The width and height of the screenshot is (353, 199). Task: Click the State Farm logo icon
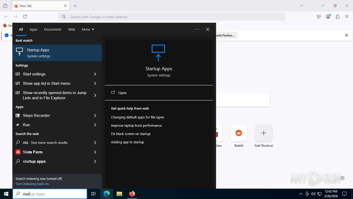(x=18, y=152)
